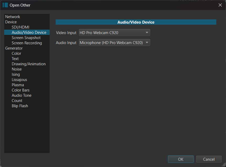
Task: Choose the Noise generator
Action: click(17, 69)
